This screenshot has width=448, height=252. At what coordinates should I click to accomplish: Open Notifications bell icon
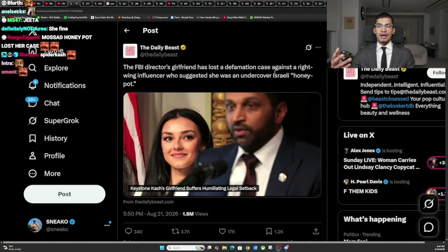[x=33, y=85]
